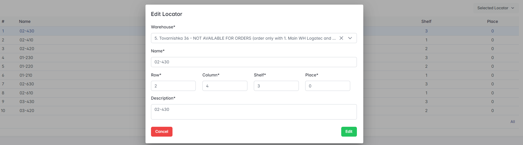Click locator 03-420 in the table
Image resolution: width=523 pixels, height=145 pixels.
coord(27,111)
